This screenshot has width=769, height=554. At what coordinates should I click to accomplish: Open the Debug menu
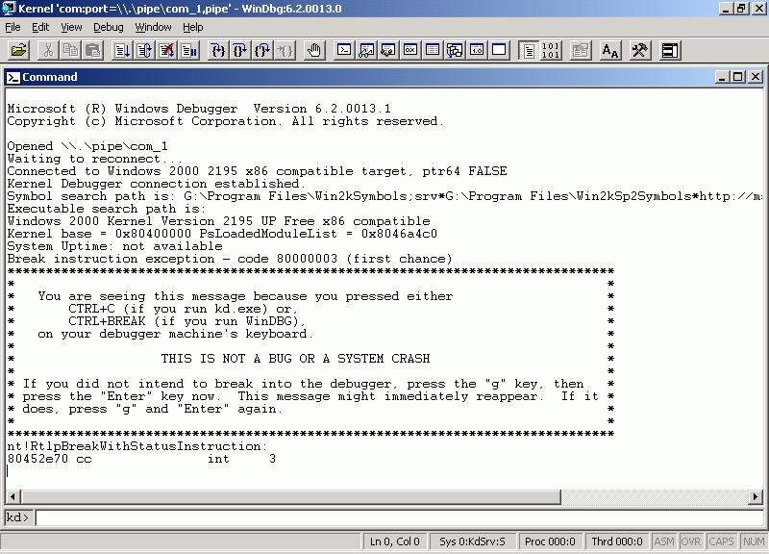[109, 28]
